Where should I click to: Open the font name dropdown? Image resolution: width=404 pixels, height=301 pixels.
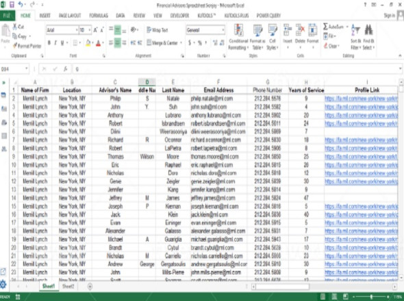click(x=77, y=30)
